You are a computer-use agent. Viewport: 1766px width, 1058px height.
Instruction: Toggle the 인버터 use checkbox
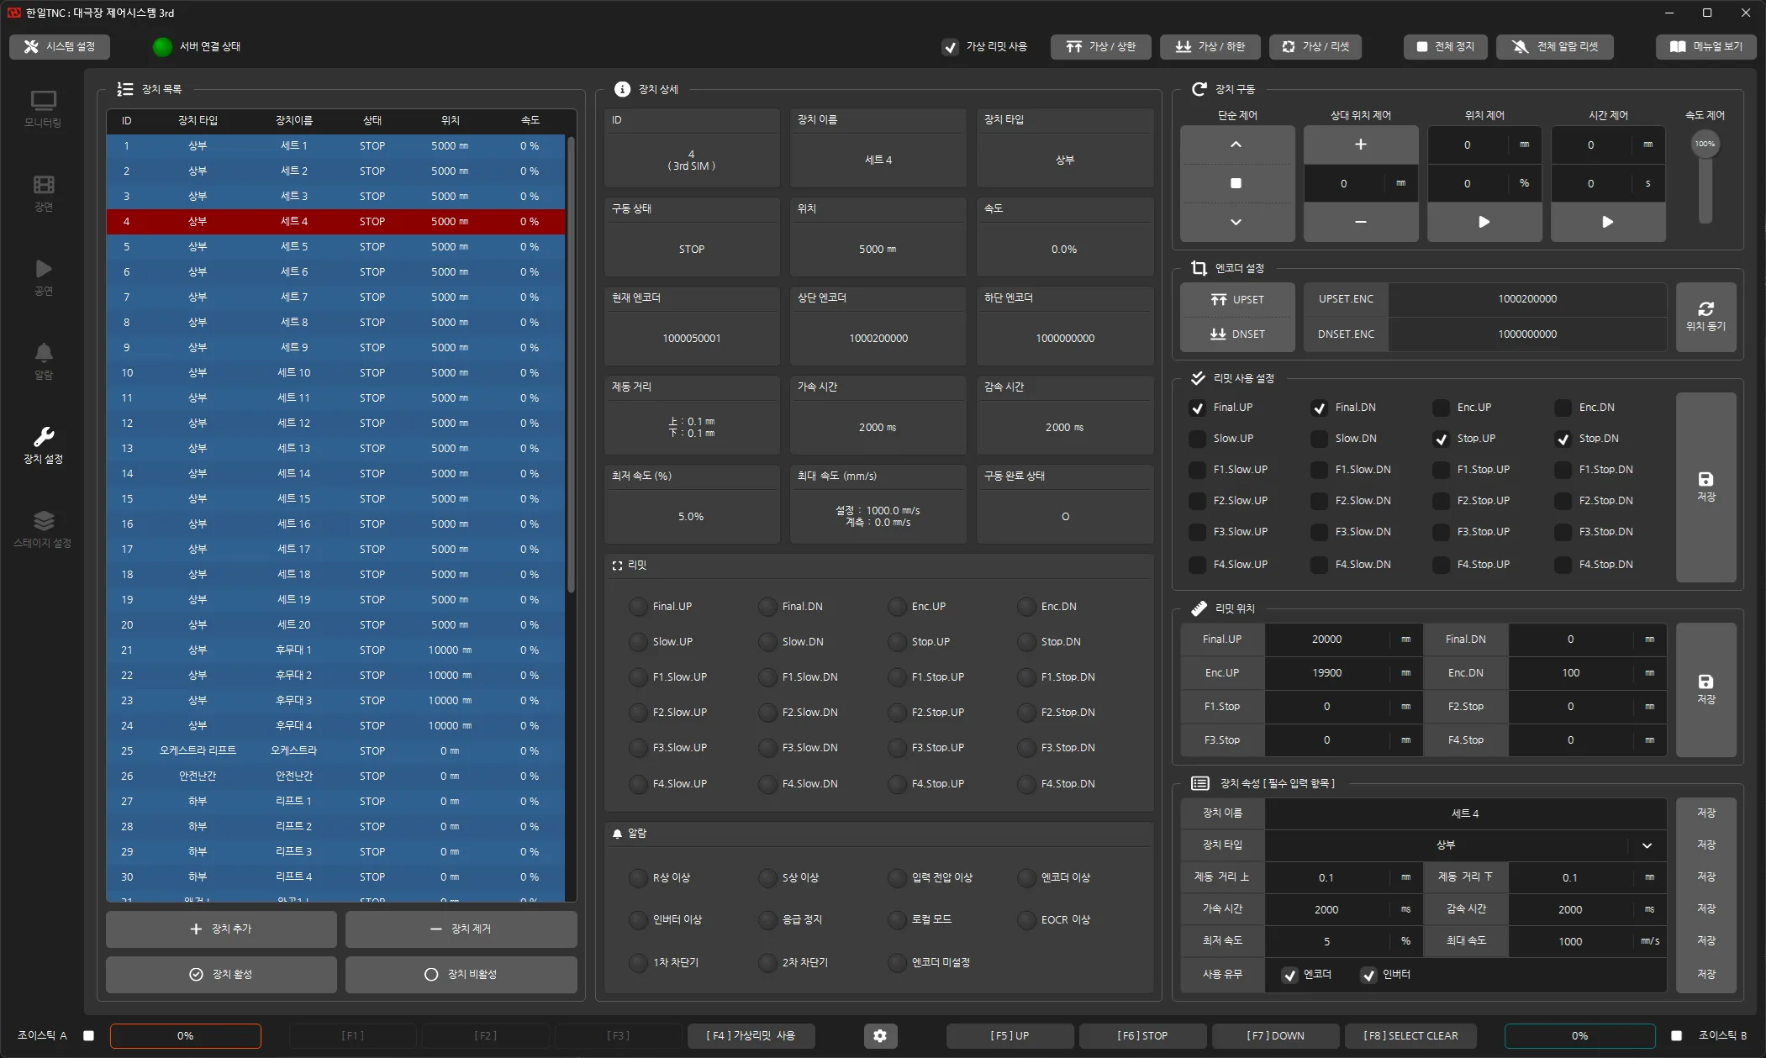pyautogui.click(x=1368, y=975)
